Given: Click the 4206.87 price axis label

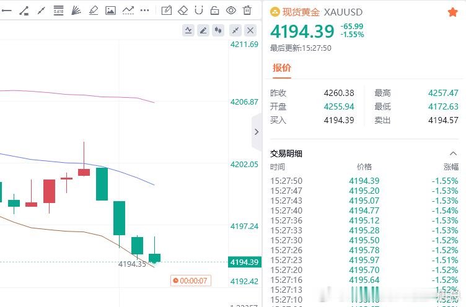Looking at the screenshot, I should click(244, 102).
